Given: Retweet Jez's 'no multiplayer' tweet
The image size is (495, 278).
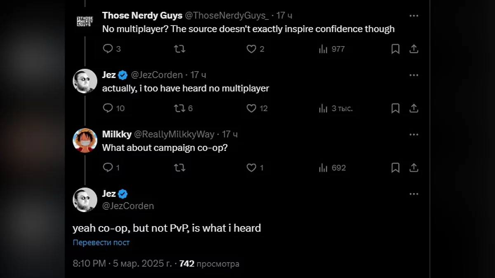Looking at the screenshot, I should tap(179, 108).
